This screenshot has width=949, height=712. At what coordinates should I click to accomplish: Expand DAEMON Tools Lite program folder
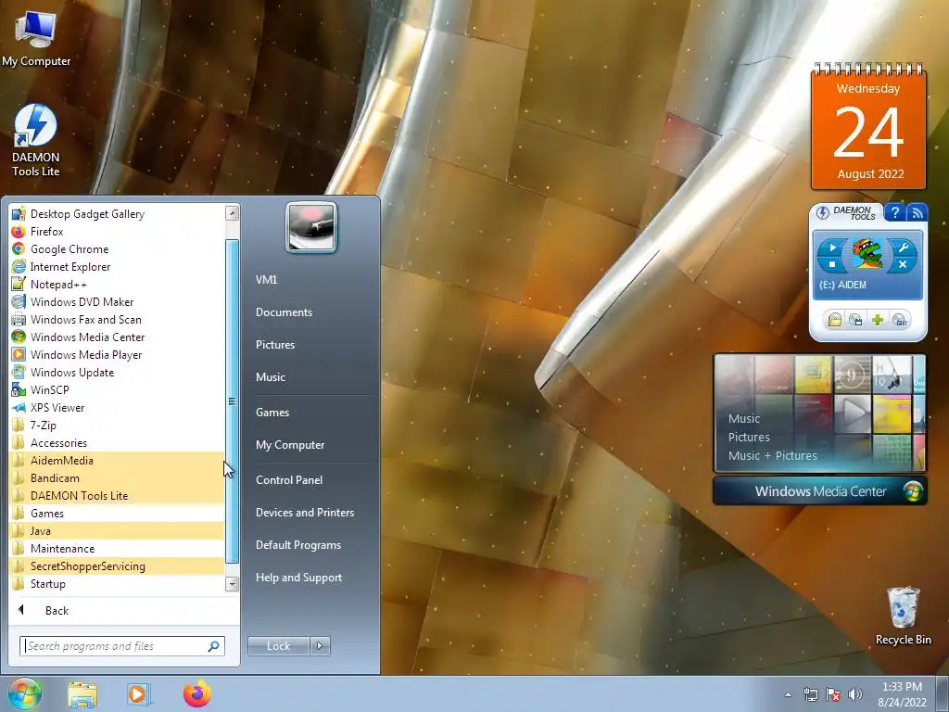coord(116,495)
